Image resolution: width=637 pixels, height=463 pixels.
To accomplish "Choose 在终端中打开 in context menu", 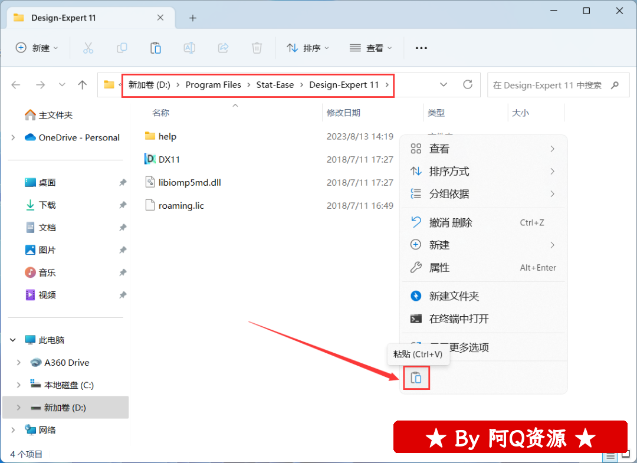I will pyautogui.click(x=484, y=319).
